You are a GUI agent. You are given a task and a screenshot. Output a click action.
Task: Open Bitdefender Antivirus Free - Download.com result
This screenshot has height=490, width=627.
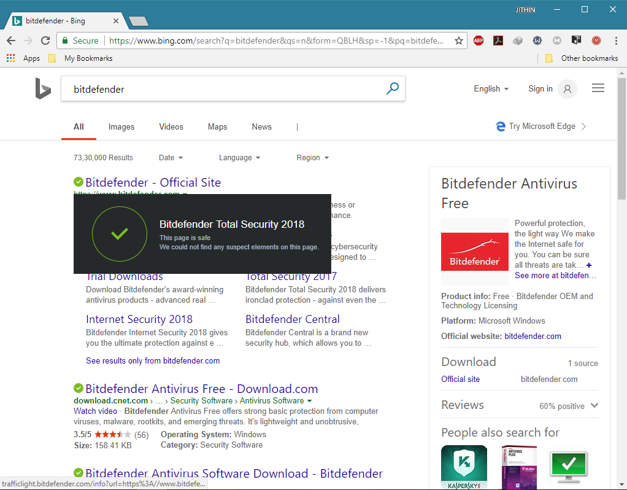(x=201, y=389)
